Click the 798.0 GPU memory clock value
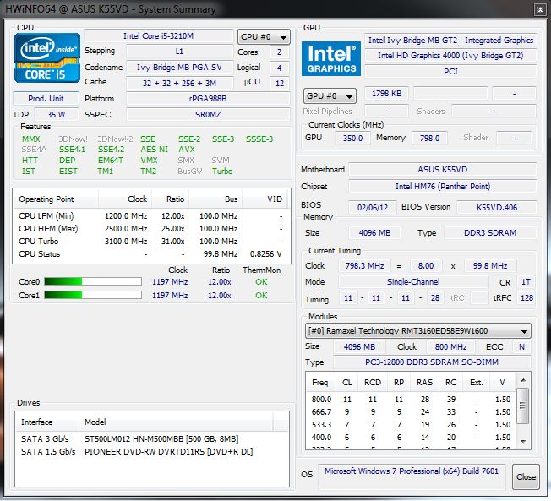 click(430, 138)
